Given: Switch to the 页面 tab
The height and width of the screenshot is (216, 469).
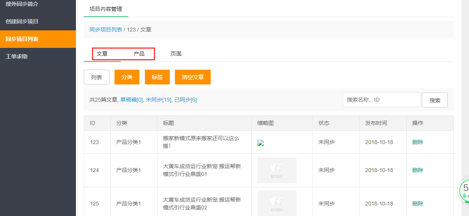Looking at the screenshot, I should tap(176, 54).
